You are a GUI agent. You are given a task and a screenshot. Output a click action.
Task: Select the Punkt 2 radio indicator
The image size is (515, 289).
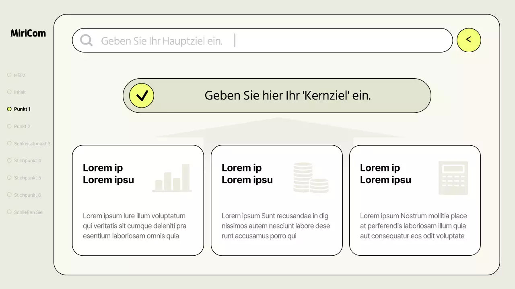point(9,126)
